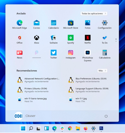Open the Ckuser account menu
The width and height of the screenshot is (125, 133).
[25, 116]
